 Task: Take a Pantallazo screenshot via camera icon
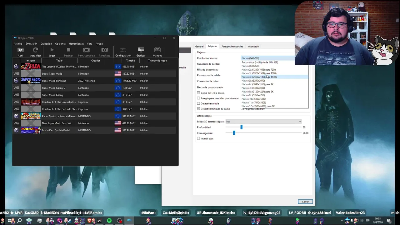point(104,50)
